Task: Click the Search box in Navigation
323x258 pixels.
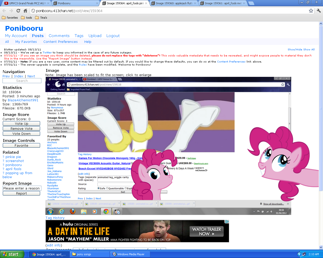Action: 22,81
